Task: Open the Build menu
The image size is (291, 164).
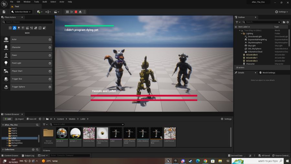Action: 45,2
